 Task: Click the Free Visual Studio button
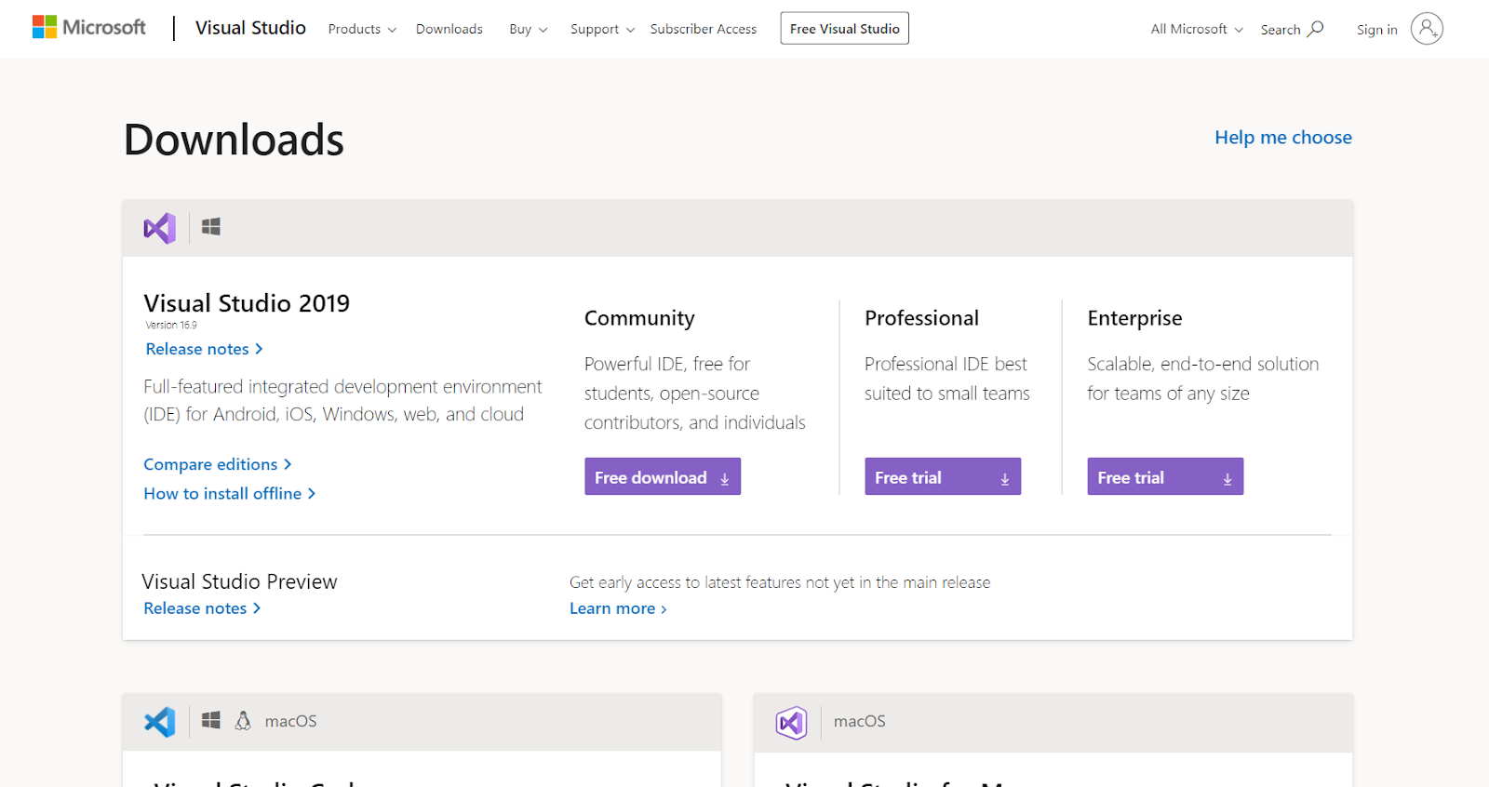(x=845, y=28)
